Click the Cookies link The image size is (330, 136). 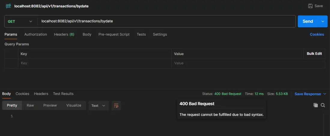click(x=317, y=34)
